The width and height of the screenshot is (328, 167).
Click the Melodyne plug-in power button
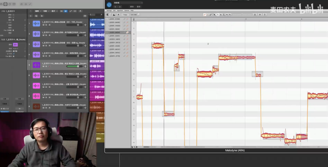pyautogui.click(x=109, y=5)
